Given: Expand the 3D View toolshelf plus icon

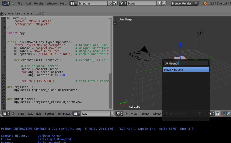Looking at the screenshot, I should coord(115,23).
